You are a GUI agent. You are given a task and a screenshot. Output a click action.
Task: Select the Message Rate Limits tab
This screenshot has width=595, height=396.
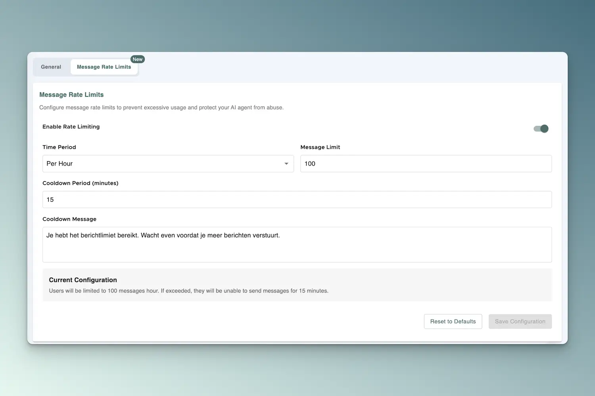[104, 67]
